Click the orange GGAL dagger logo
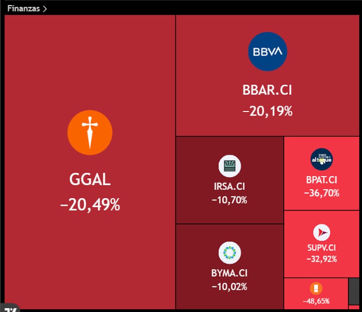 [90, 132]
